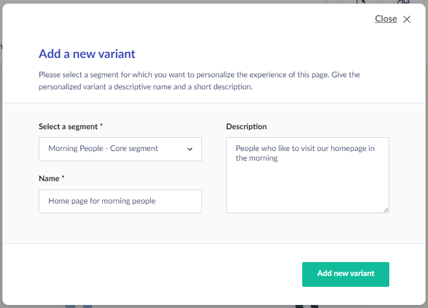Click the 'Description' field label
Screen dimensions: 428x308
[x=246, y=127]
